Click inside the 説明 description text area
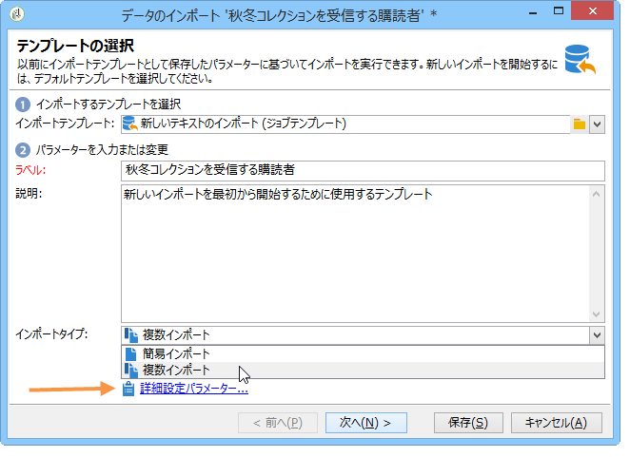The width and height of the screenshot is (630, 457). (x=356, y=254)
